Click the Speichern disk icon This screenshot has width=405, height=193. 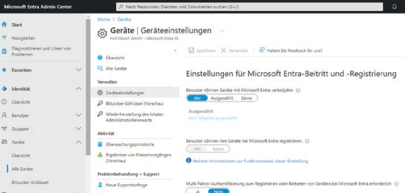coord(191,50)
